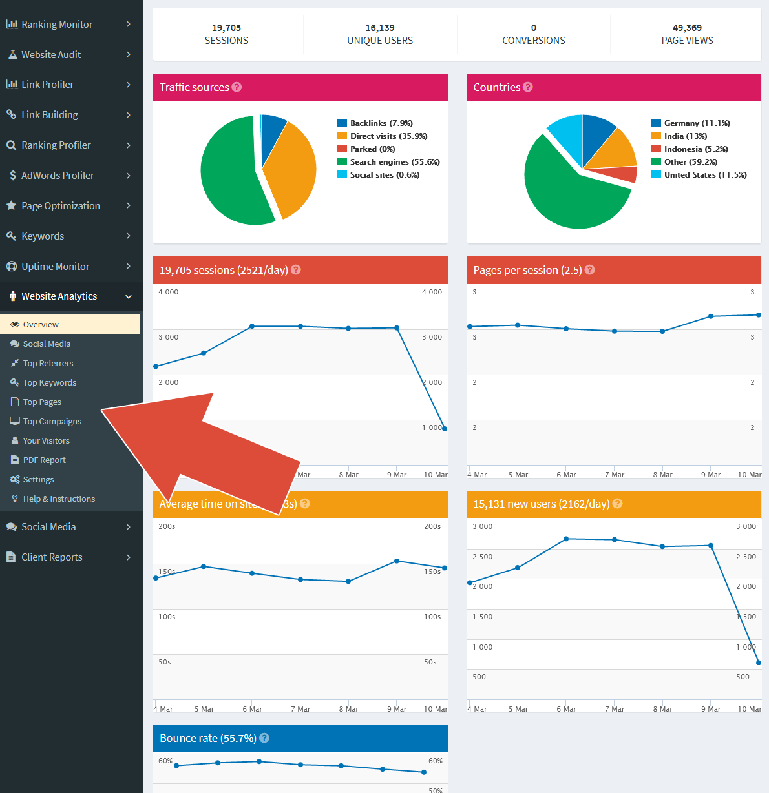Open the Your Visitors page
This screenshot has height=793, width=769.
tap(45, 440)
